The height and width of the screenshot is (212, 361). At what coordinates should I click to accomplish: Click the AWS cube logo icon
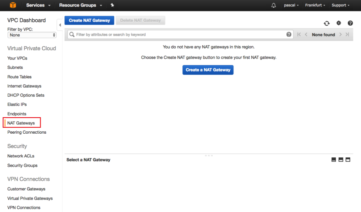[x=13, y=5]
